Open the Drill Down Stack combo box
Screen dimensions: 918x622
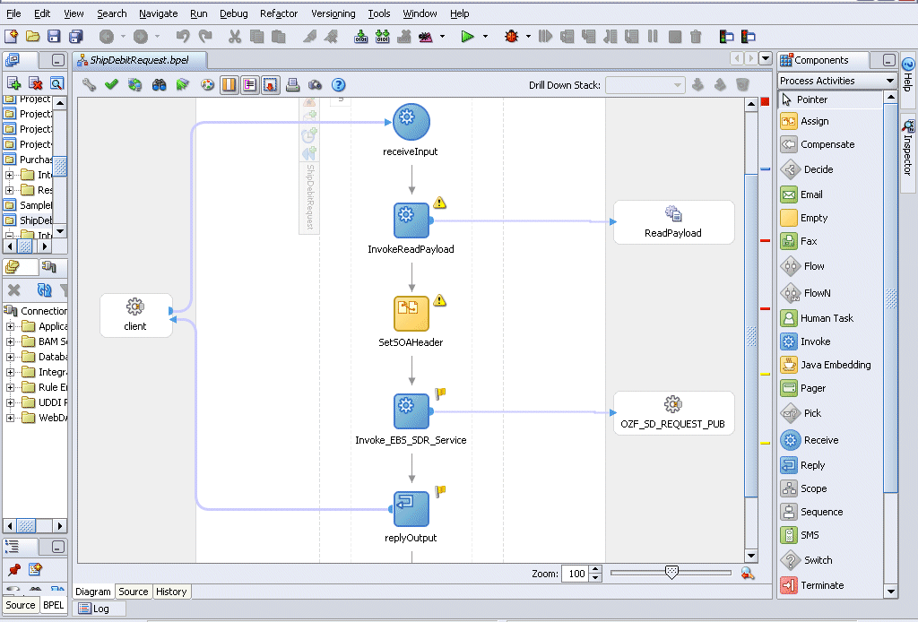pos(645,85)
